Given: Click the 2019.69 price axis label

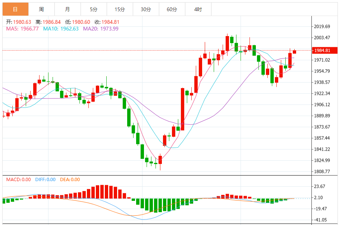Looking at the screenshot, I should pyautogui.click(x=322, y=26).
